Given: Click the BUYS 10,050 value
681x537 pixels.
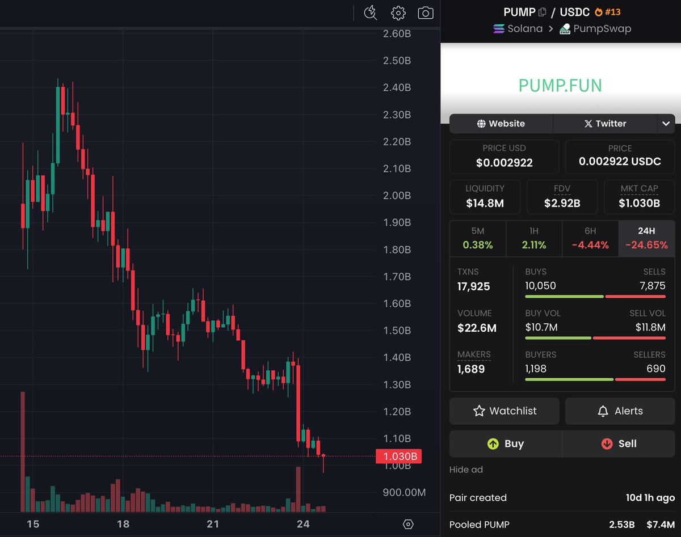Looking at the screenshot, I should (541, 286).
